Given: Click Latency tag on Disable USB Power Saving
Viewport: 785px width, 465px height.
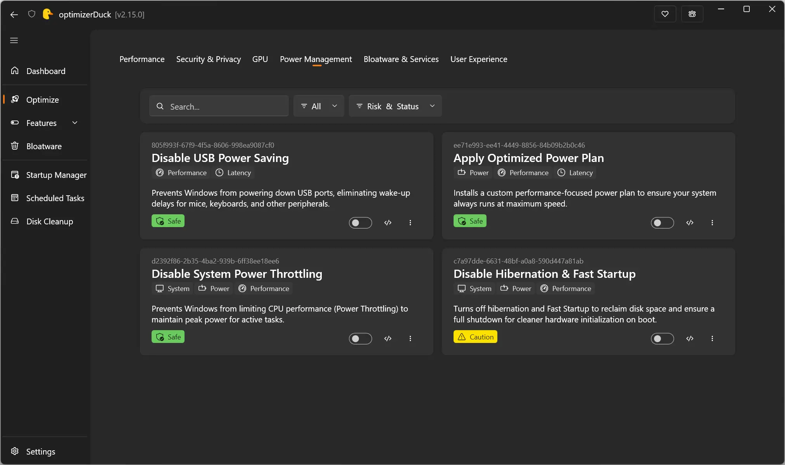Looking at the screenshot, I should click(x=233, y=173).
